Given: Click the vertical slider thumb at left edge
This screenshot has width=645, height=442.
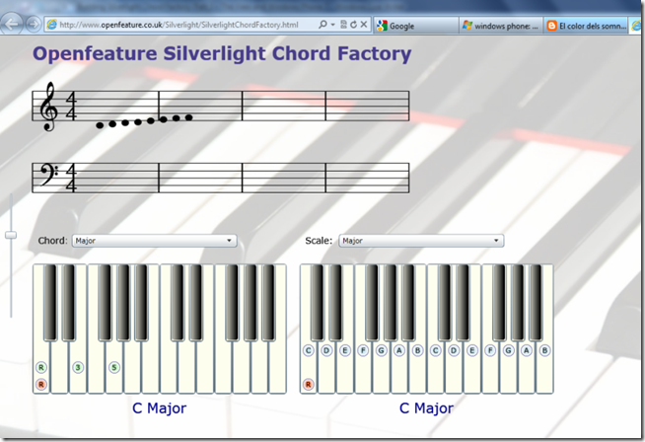Looking at the screenshot, I should (x=11, y=235).
